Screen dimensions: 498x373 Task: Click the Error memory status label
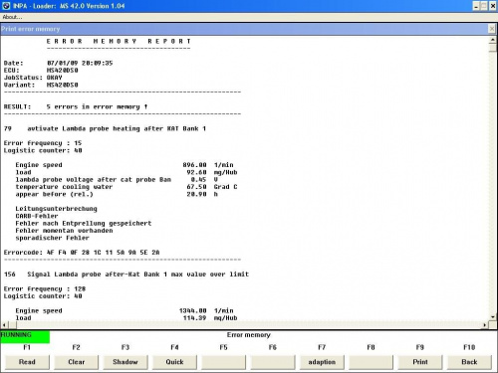click(249, 335)
